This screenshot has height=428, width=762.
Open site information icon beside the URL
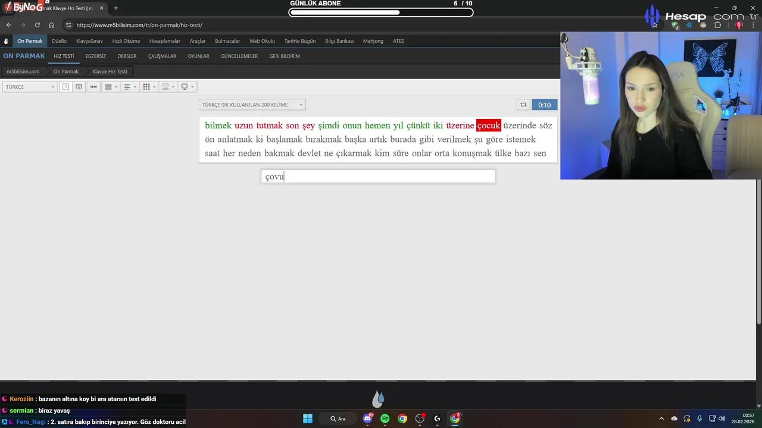tap(68, 25)
